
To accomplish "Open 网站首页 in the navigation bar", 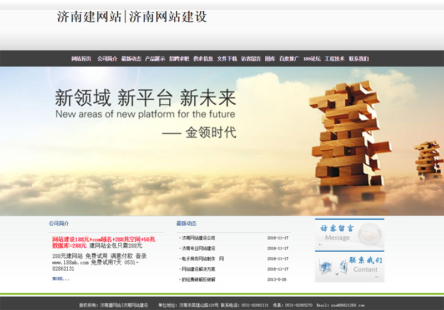I will tap(81, 59).
